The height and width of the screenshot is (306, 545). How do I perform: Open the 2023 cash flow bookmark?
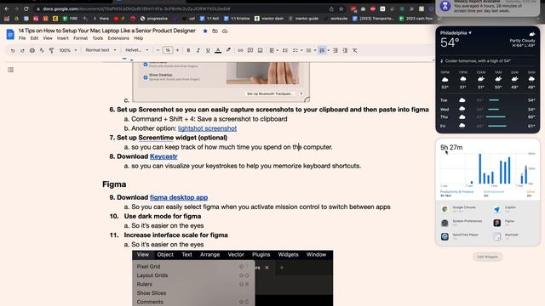tap(416, 19)
